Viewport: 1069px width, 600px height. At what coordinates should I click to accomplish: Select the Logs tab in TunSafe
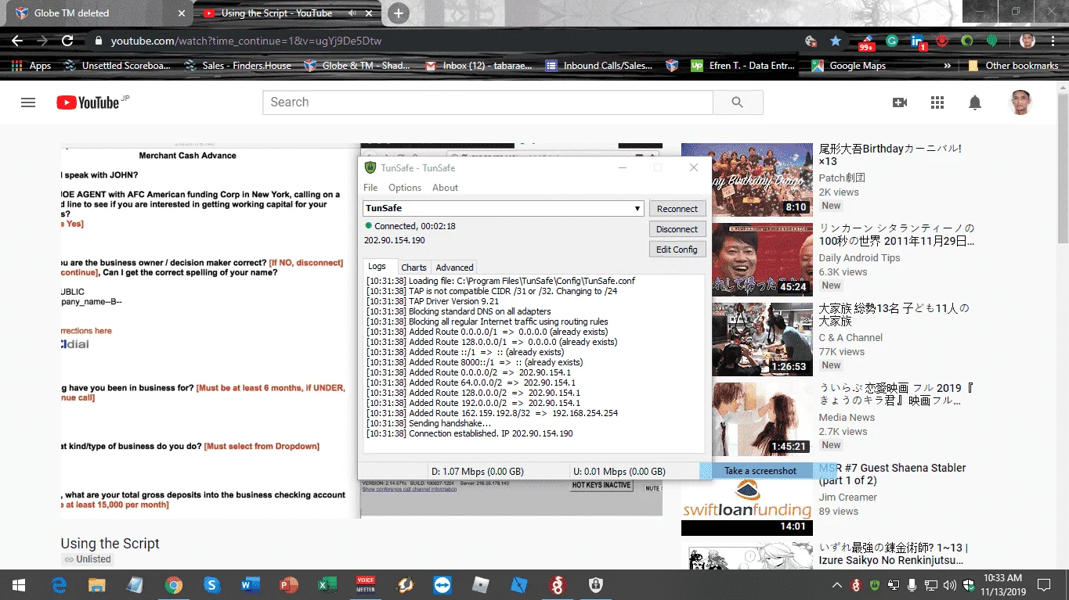377,267
